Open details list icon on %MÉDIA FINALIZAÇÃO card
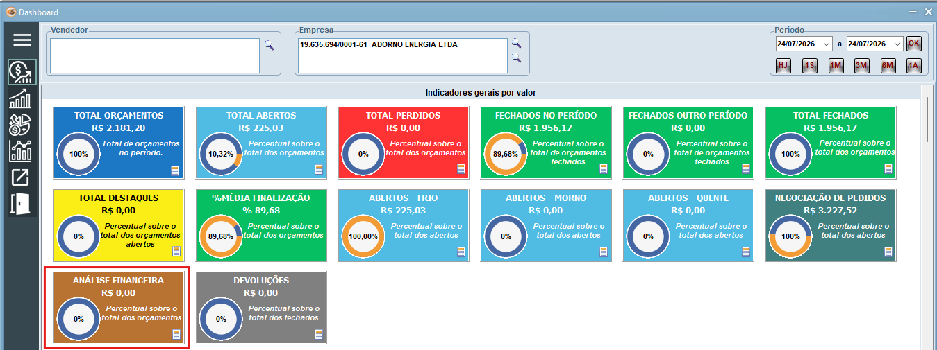Viewport: 937px width, 350px height. pos(319,252)
